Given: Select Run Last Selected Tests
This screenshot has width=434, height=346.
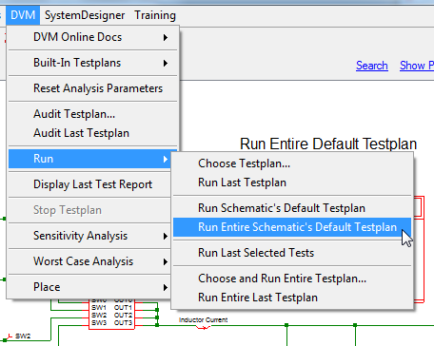Looking at the screenshot, I should 292,253.
